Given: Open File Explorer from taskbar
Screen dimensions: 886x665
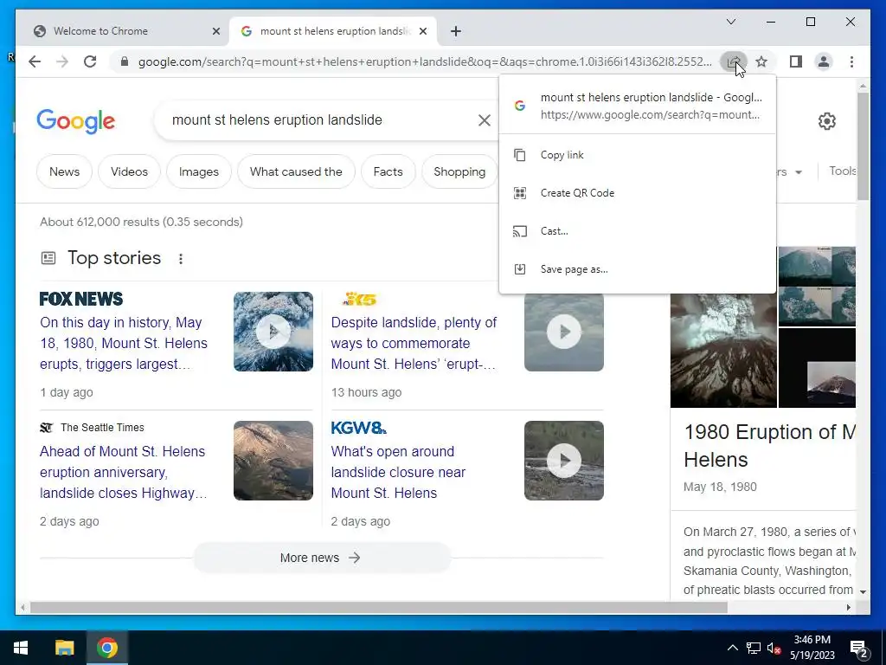Looking at the screenshot, I should [64, 648].
